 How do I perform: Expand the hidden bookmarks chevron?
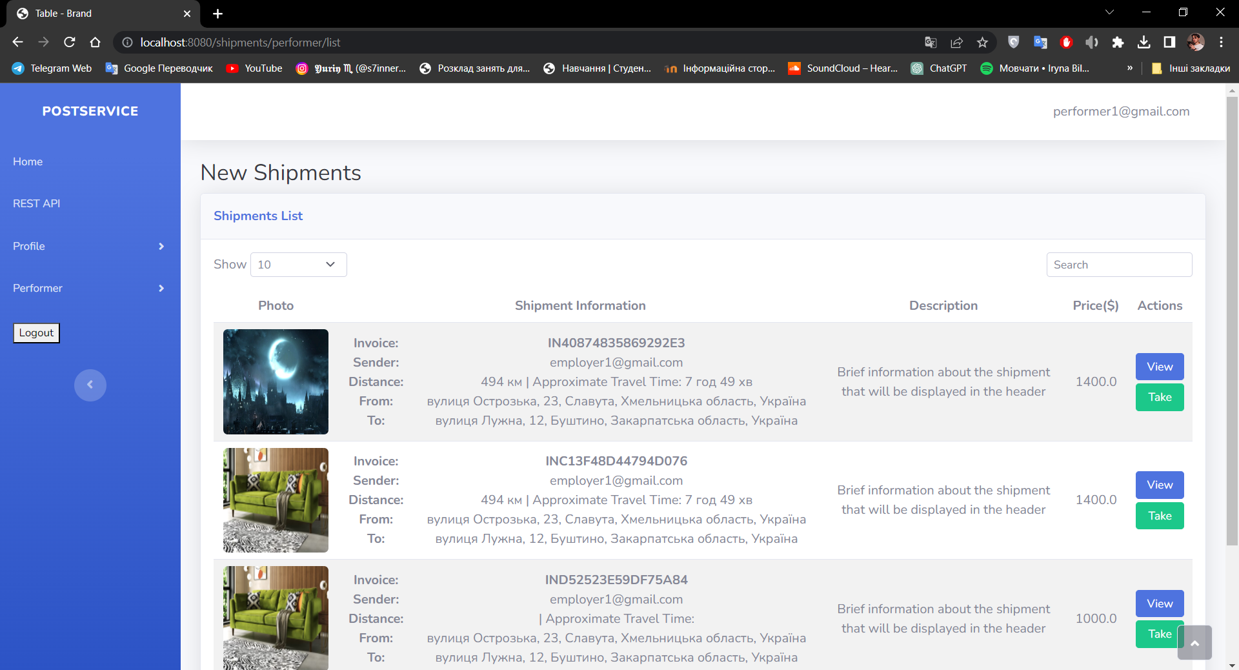click(x=1130, y=68)
